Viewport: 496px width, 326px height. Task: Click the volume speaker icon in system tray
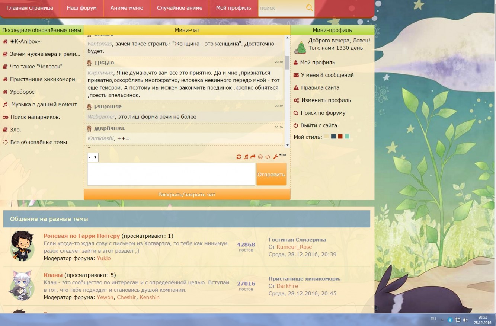[x=465, y=320]
